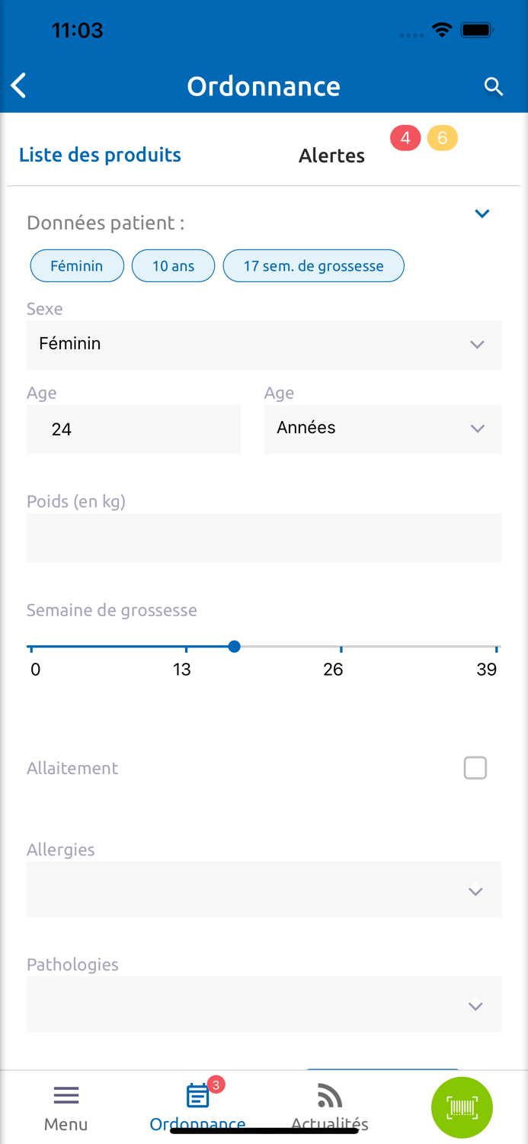Expand the Allergies dropdown
This screenshot has width=528, height=1144.
pos(264,889)
